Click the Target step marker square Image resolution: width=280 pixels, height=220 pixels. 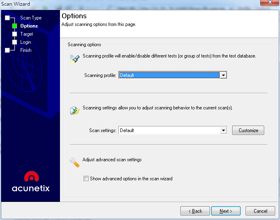point(15,34)
